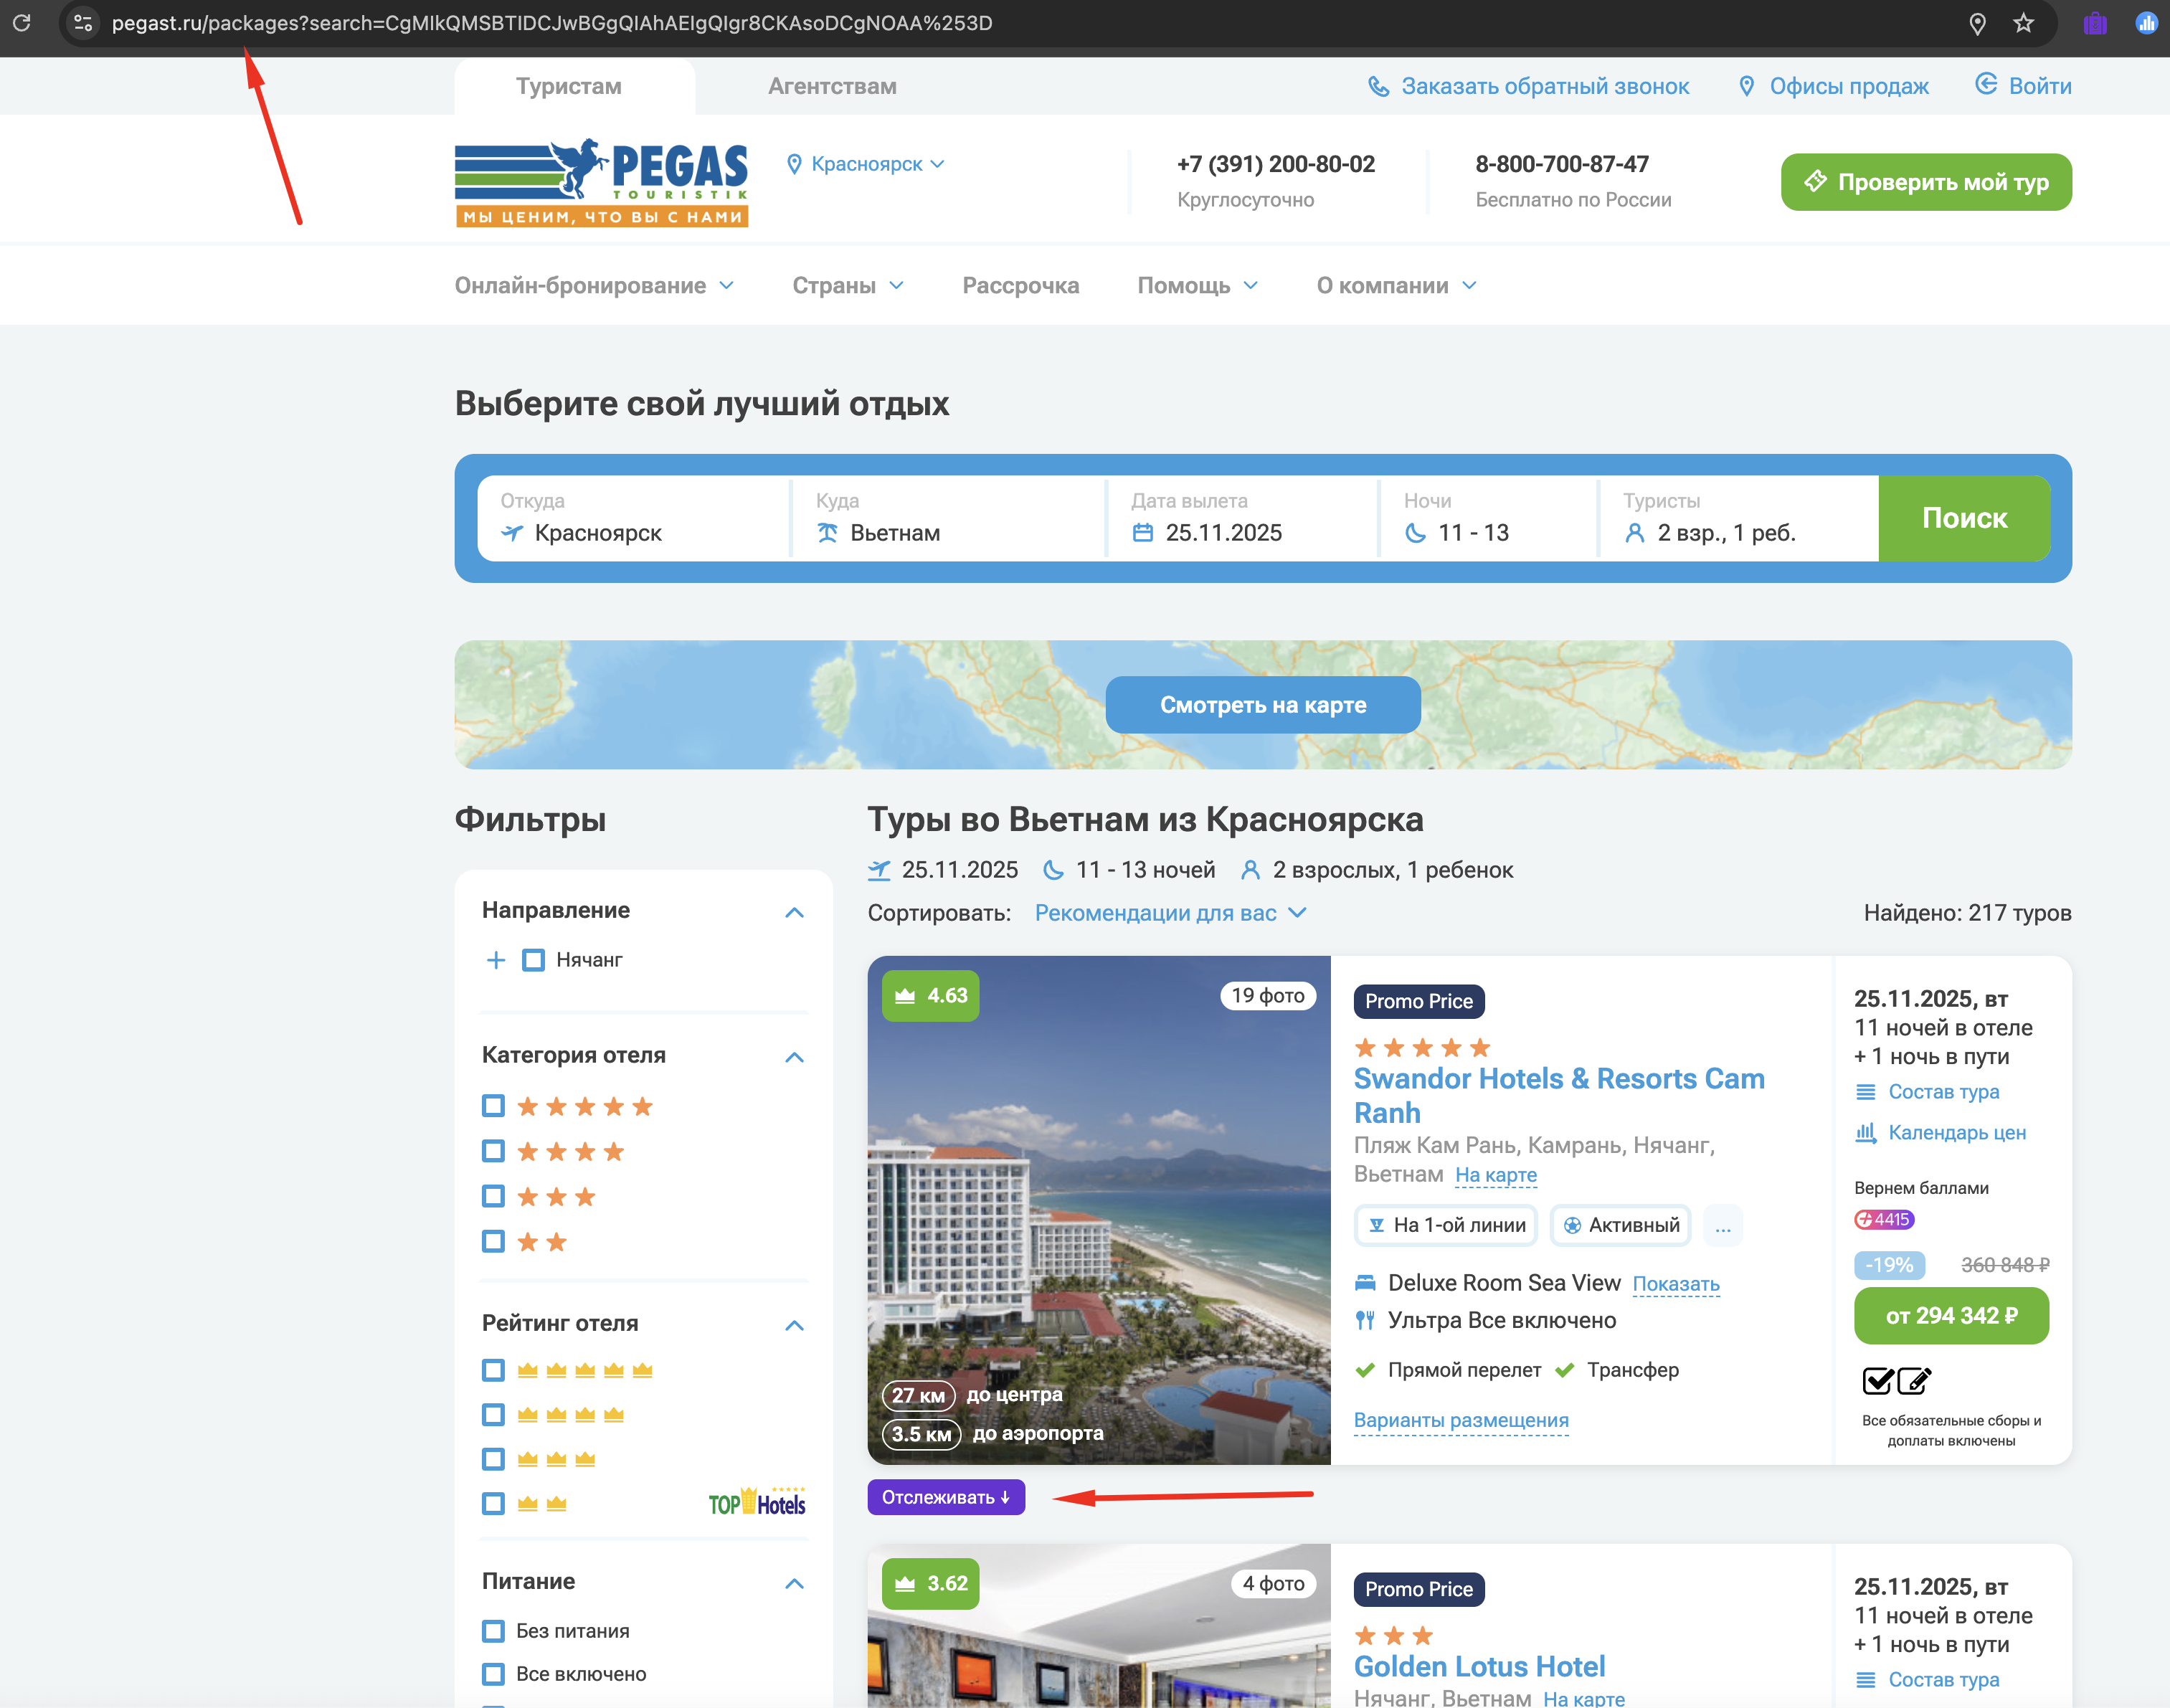
Task: Click the browser reload icon
Action: 22,22
